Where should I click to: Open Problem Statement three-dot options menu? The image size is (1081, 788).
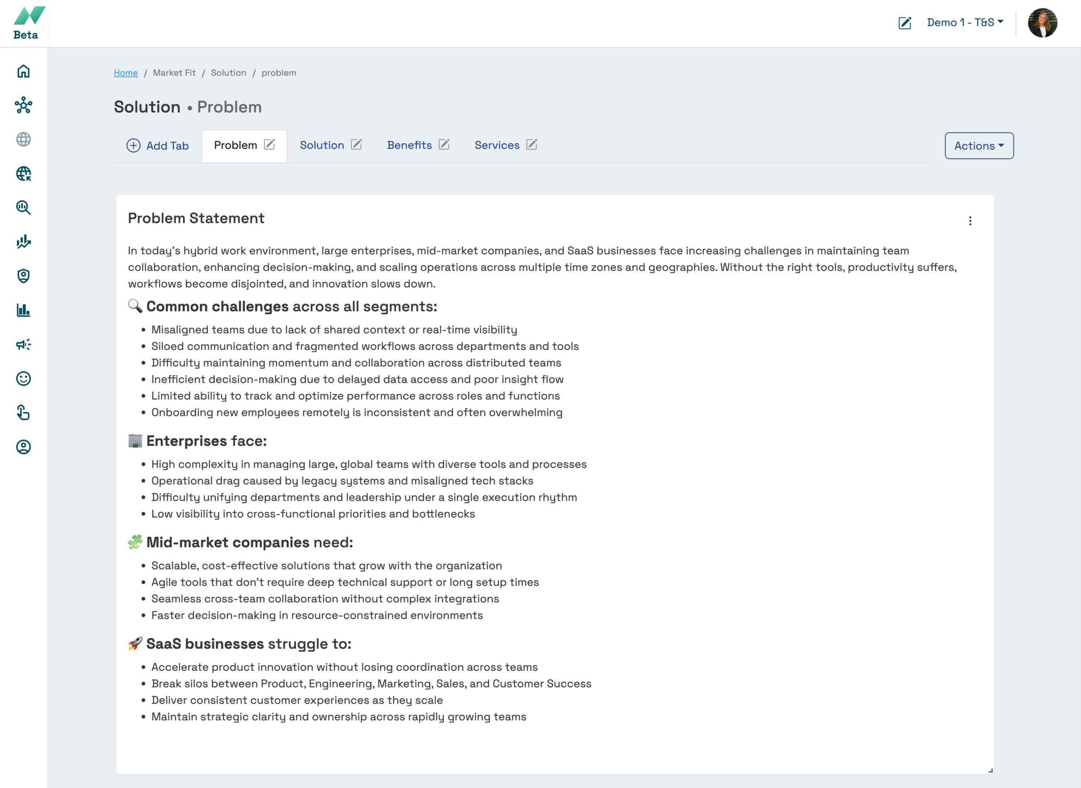[x=970, y=221]
